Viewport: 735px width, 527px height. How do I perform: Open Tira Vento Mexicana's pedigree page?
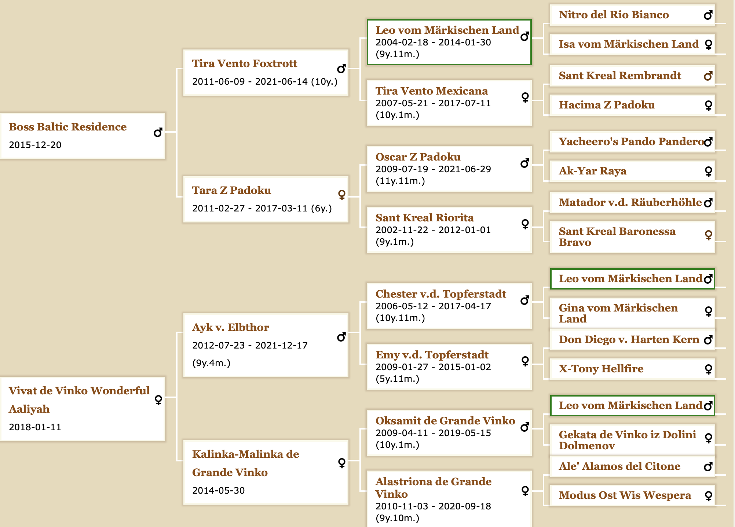432,91
